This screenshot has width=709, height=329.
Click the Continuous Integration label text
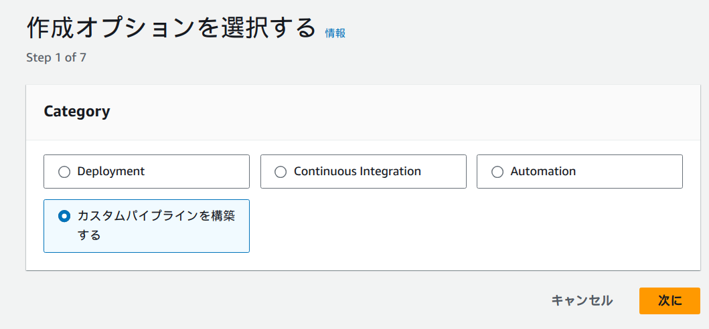(358, 171)
